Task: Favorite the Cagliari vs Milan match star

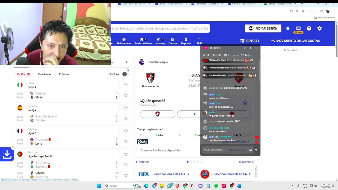Action: coord(126,95)
